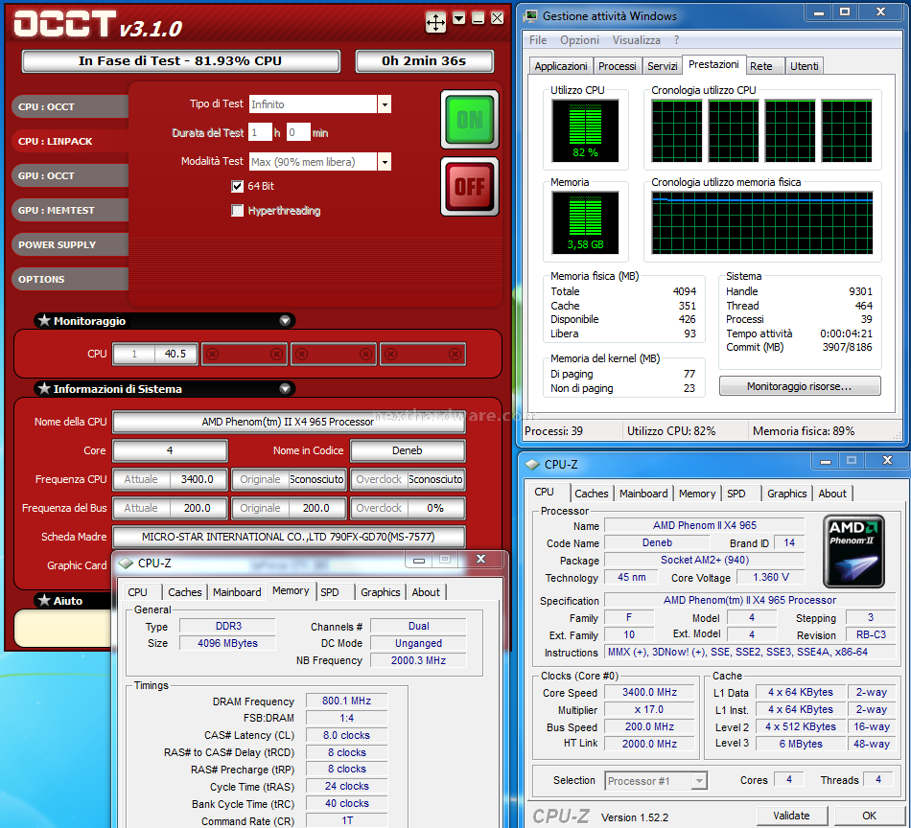Open the Opzioni menu
The height and width of the screenshot is (828, 911).
tap(579, 40)
